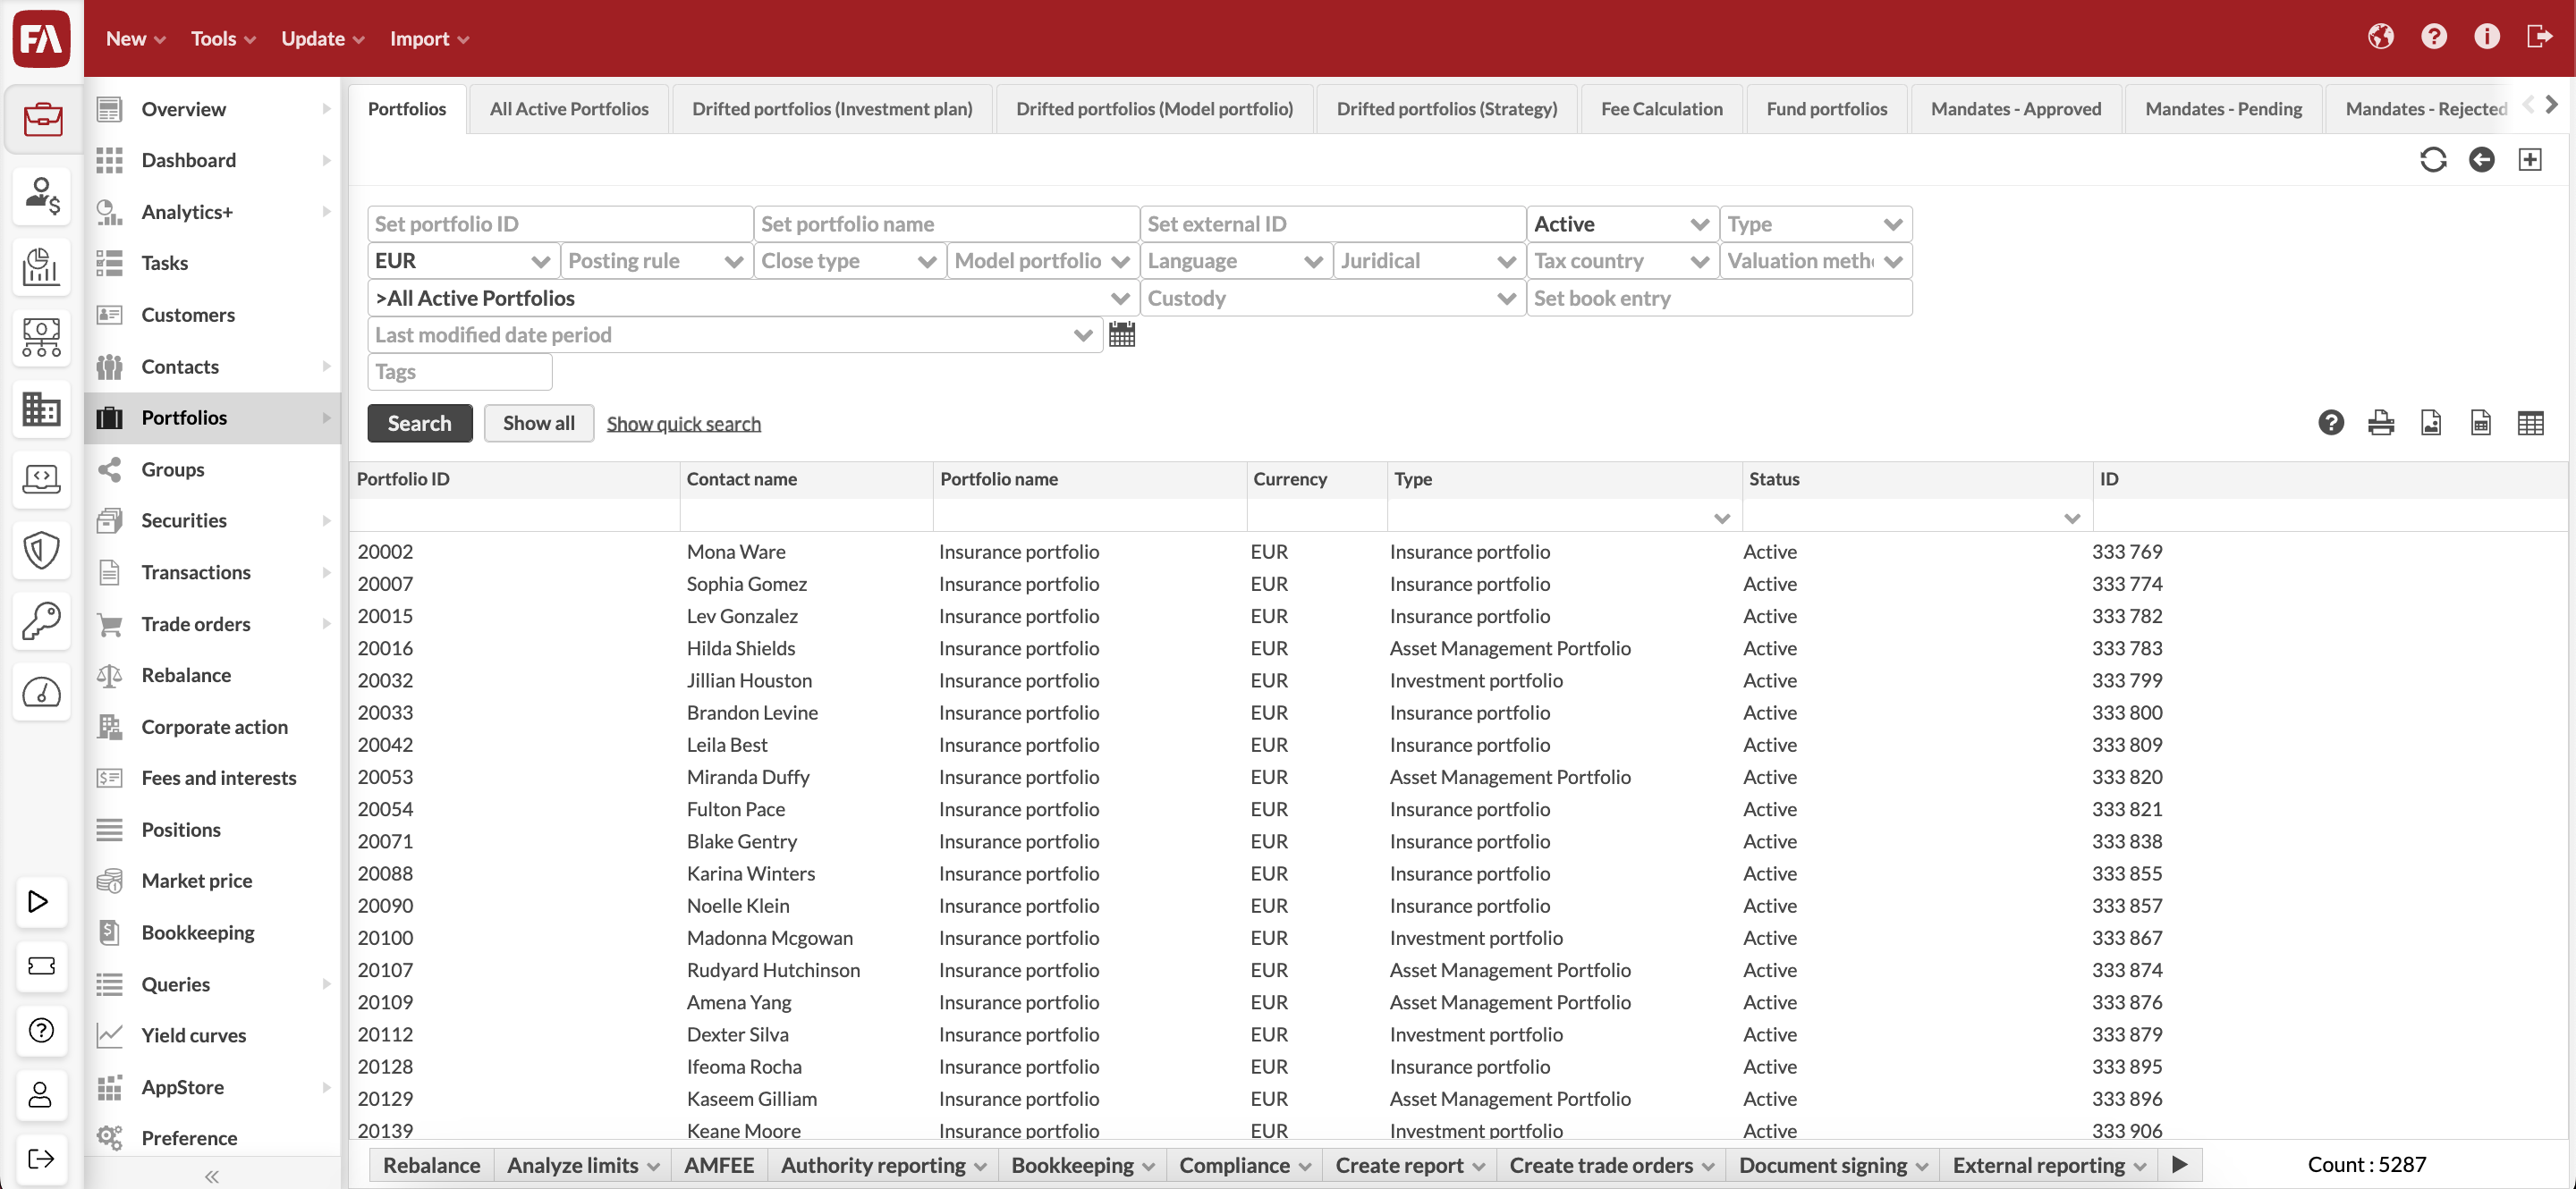Open the Import menu
This screenshot has width=2576, height=1189.
(429, 38)
